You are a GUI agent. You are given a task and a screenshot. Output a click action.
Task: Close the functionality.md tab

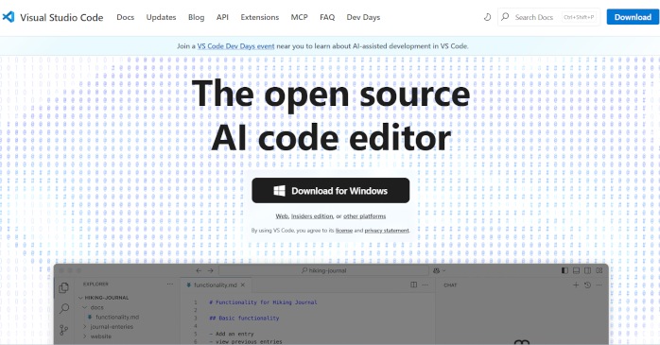pos(243,285)
